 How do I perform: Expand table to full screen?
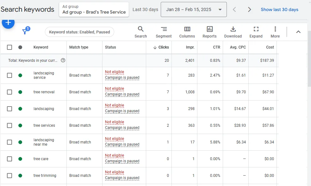[x=256, y=32]
